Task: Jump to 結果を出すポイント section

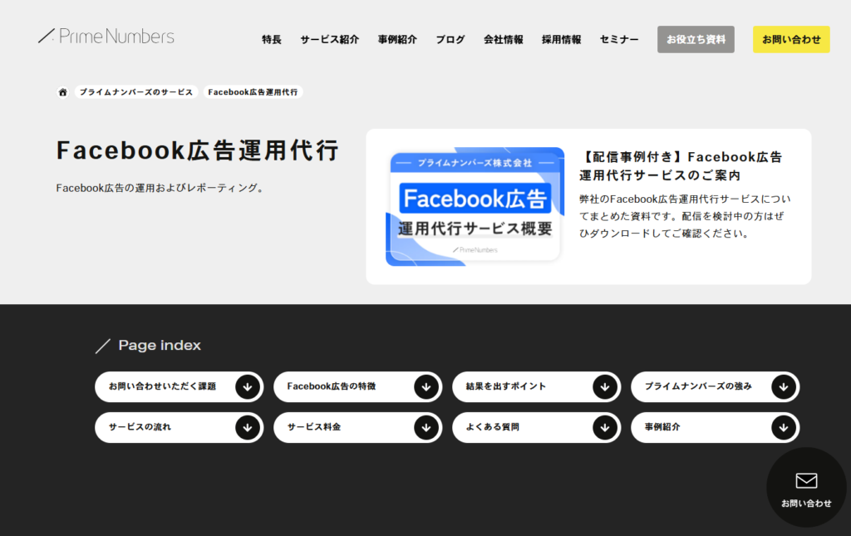Action: coord(536,386)
